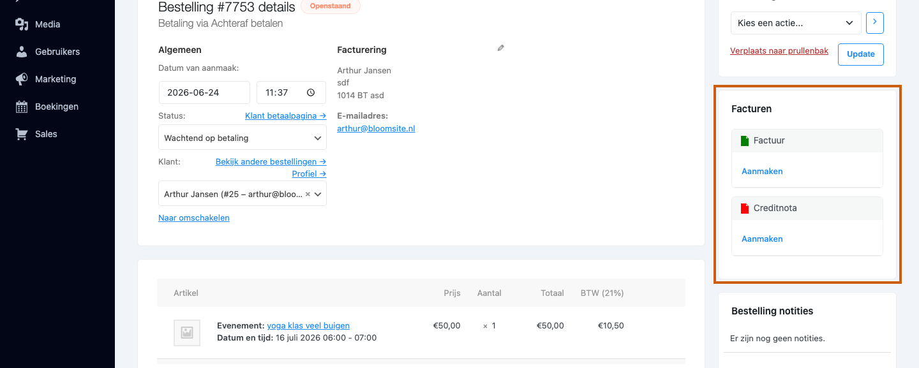
Task: Click the product placeholder thumbnail
Action: (x=187, y=333)
